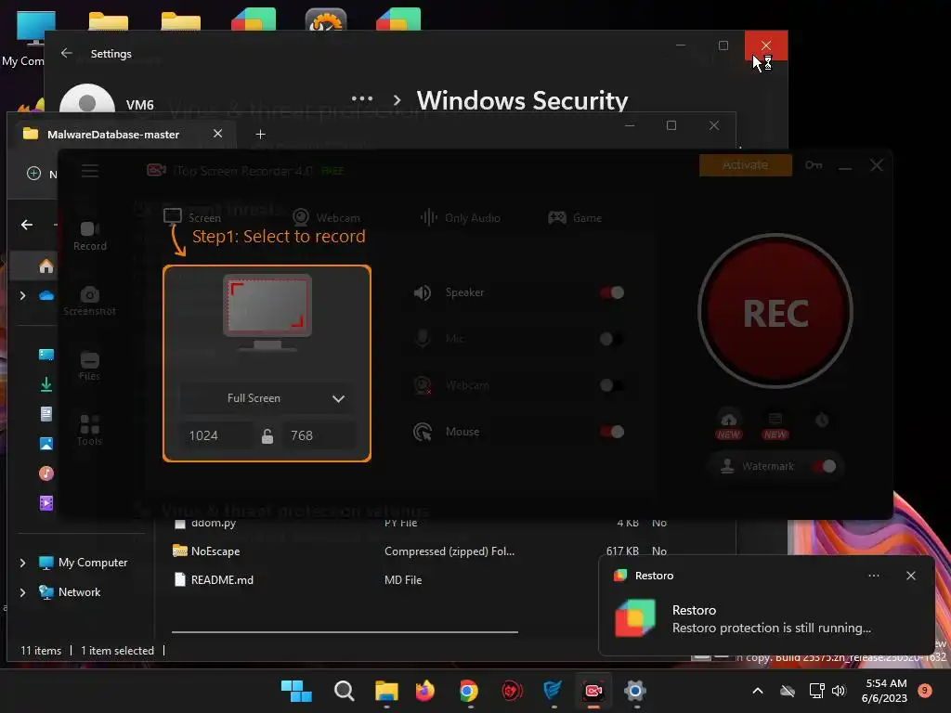Start recording with the big REC button

coord(775,312)
